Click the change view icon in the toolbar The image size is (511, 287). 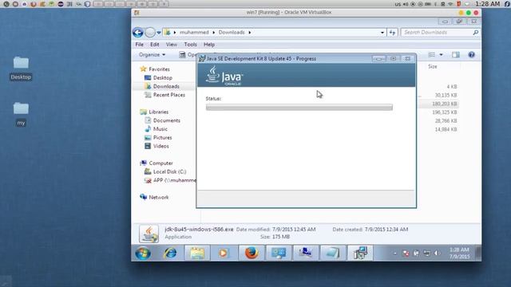431,55
